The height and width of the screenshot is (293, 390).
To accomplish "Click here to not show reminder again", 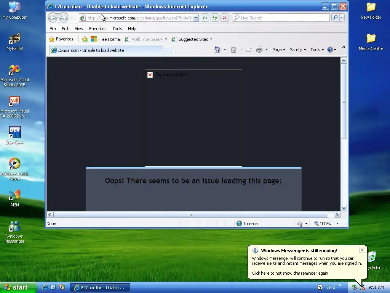I will 291,273.
